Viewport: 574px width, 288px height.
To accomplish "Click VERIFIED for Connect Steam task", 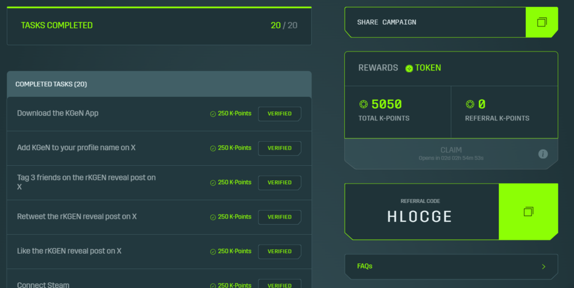I will tap(280, 284).
